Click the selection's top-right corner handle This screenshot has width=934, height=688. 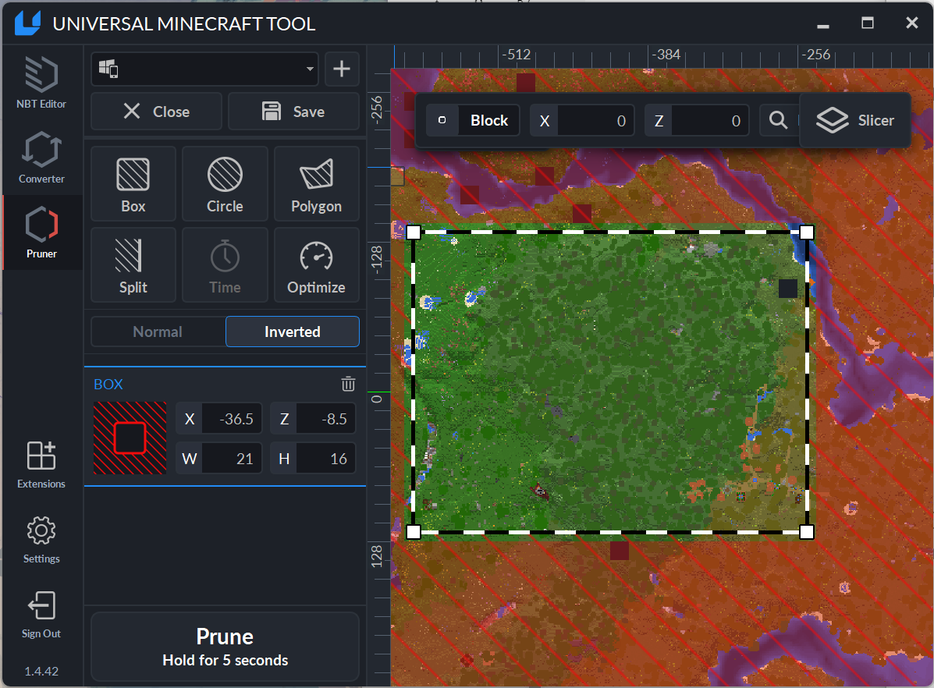(x=807, y=232)
